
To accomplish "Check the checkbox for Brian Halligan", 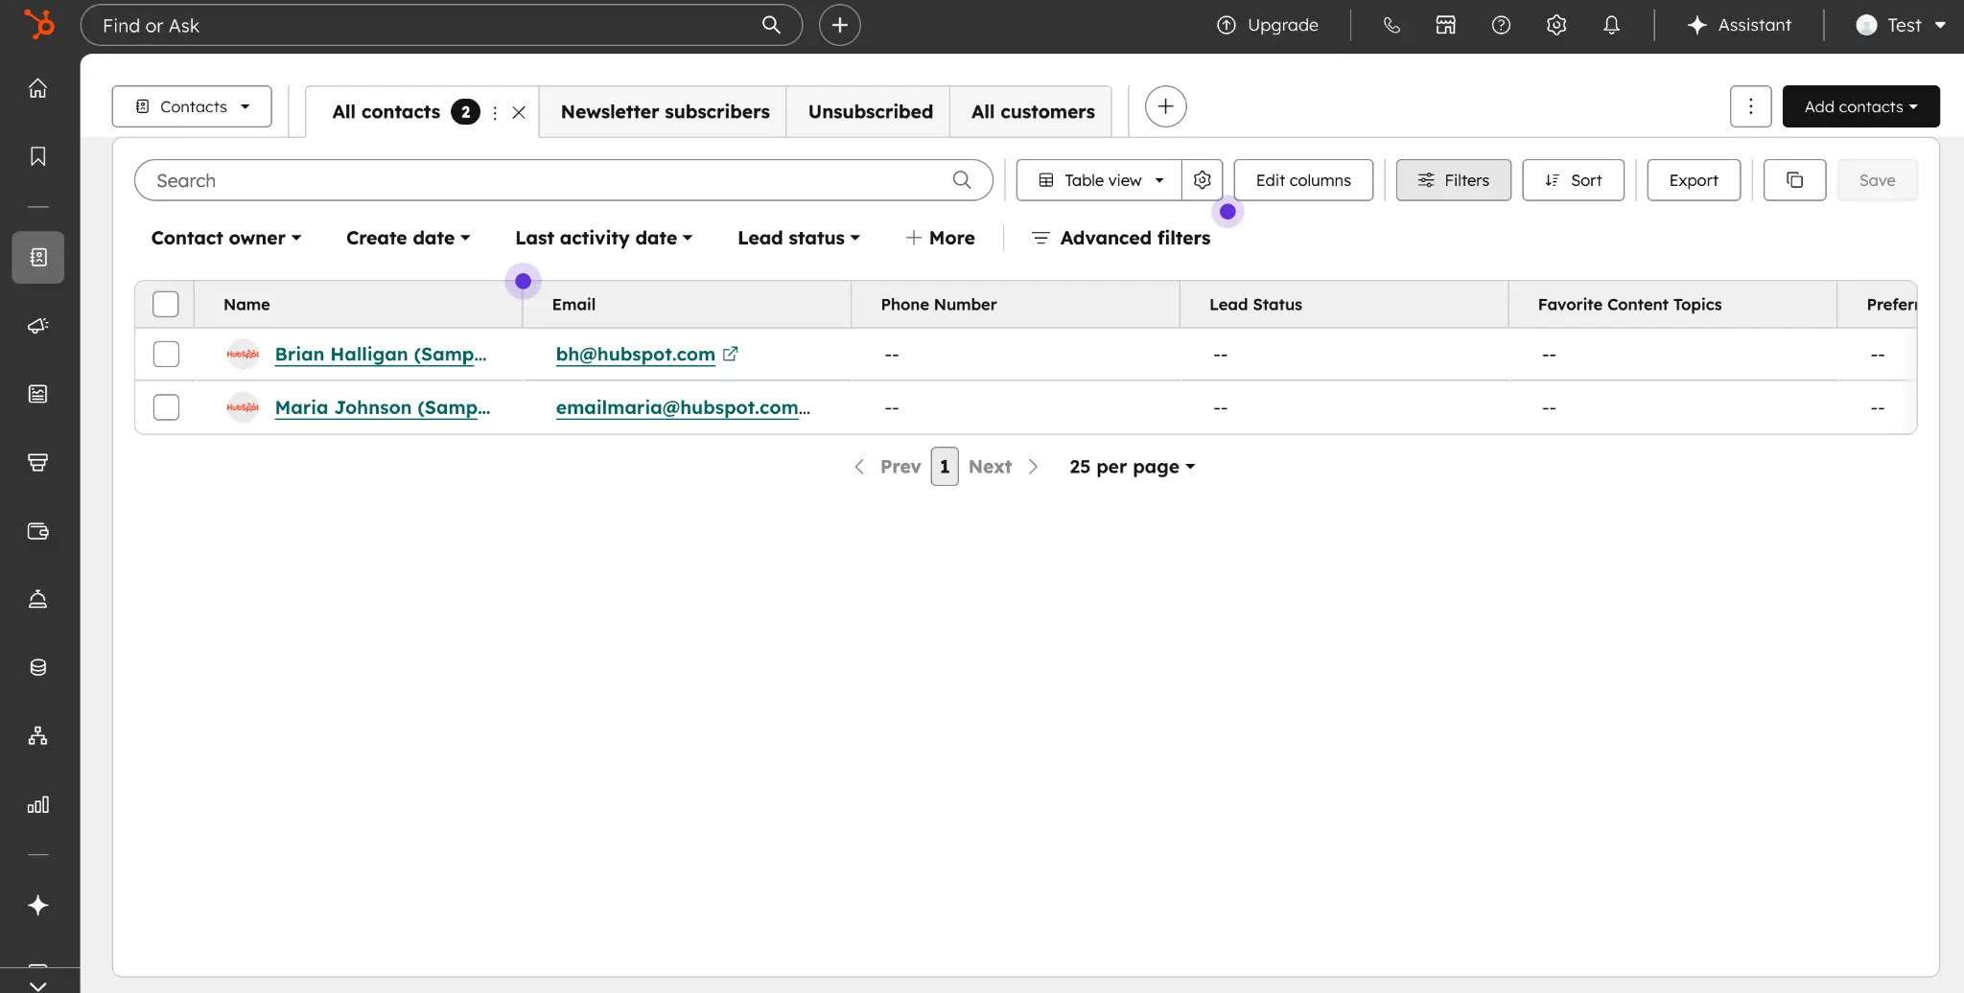I will pos(165,354).
